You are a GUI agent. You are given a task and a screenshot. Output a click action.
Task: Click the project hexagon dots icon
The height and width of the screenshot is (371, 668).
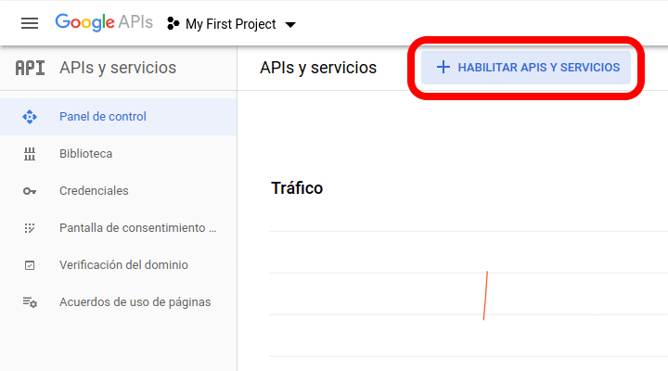point(173,23)
